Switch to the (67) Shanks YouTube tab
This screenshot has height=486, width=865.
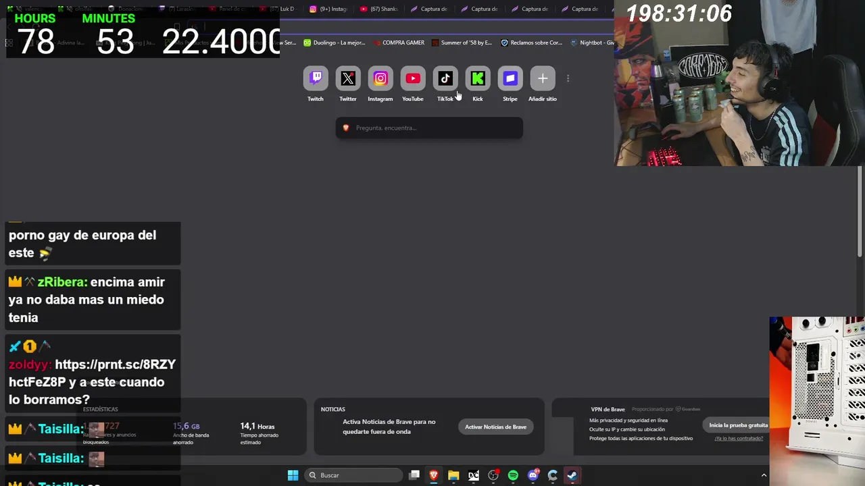tap(379, 9)
